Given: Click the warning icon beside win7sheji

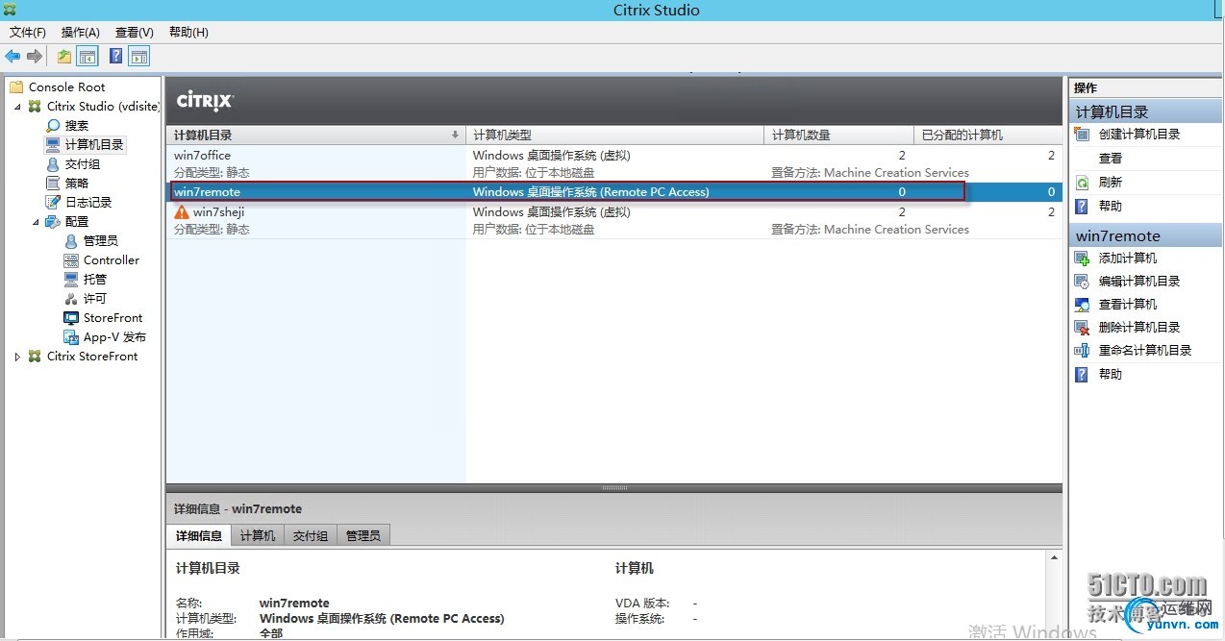Looking at the screenshot, I should click(x=182, y=212).
